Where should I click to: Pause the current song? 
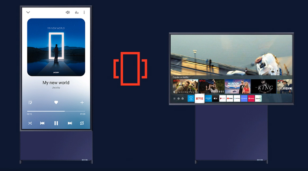[x=56, y=123]
